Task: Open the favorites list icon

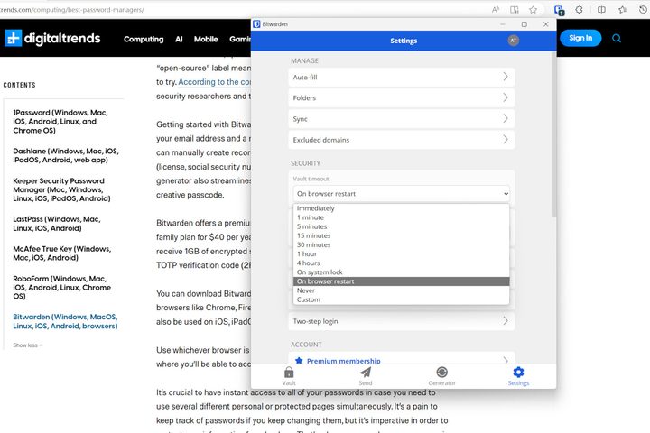Action: tap(622, 10)
